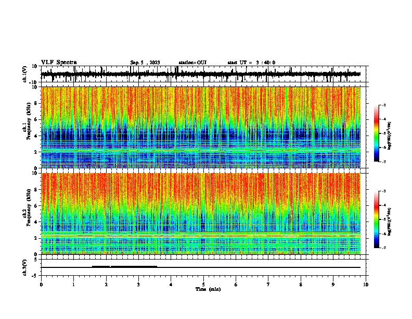Click the ch.1 waveform trace panel
Image resolution: width=412 pixels, height=319 pixels.
(x=203, y=74)
